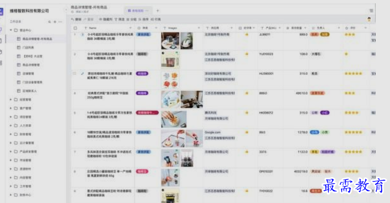This screenshot has width=390, height=203.
Task: Toggle thumbs-up in the row with quantity 49510.0
Action: point(247,93)
